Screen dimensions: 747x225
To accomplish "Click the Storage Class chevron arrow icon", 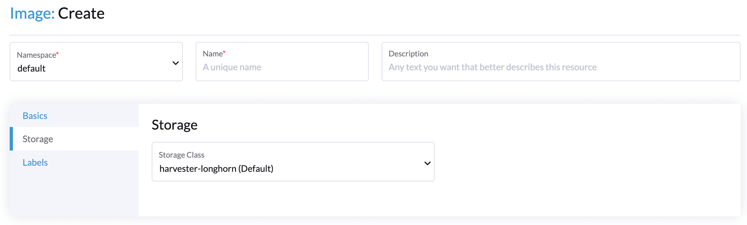I will click(x=427, y=163).
